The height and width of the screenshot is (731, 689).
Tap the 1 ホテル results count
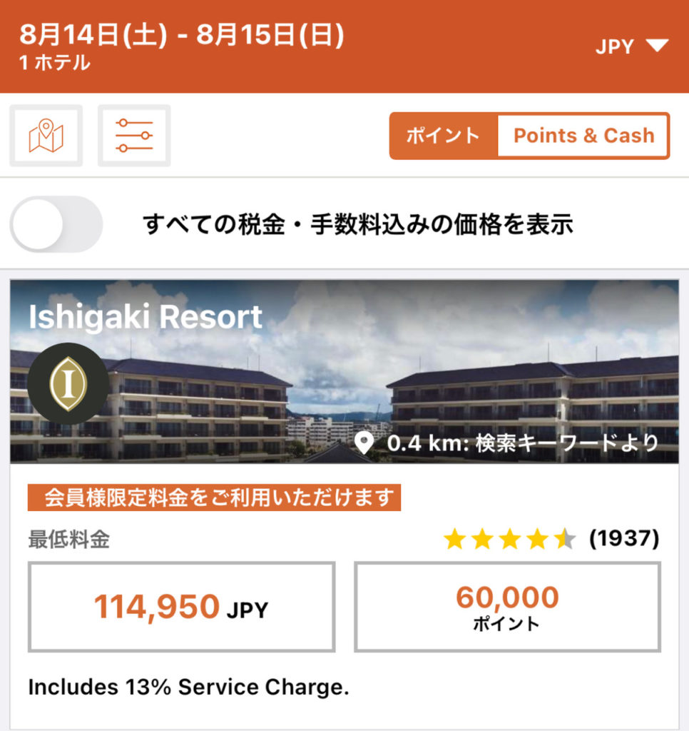pyautogui.click(x=55, y=63)
